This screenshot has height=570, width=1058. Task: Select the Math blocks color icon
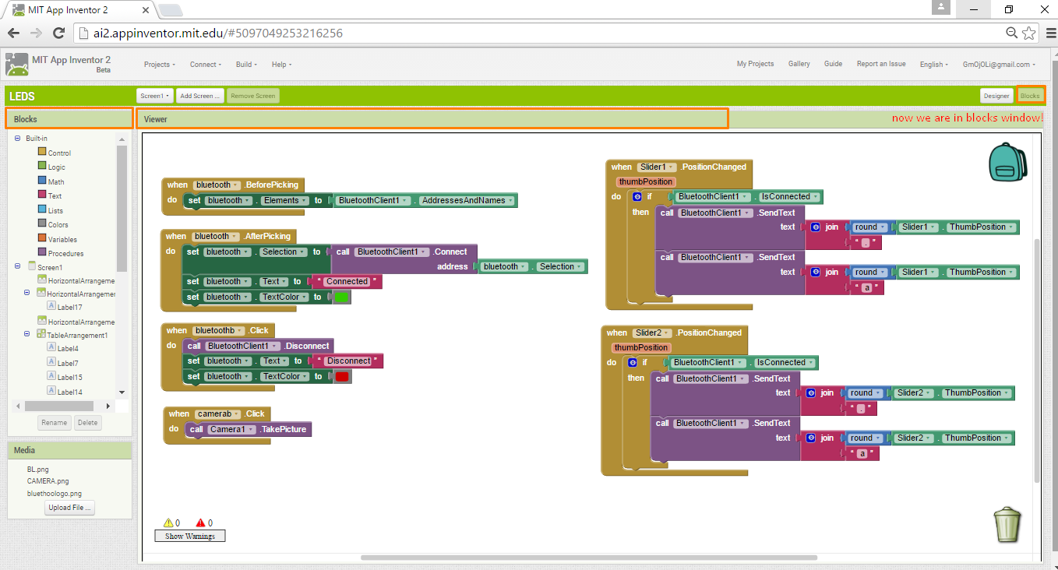[x=41, y=181]
